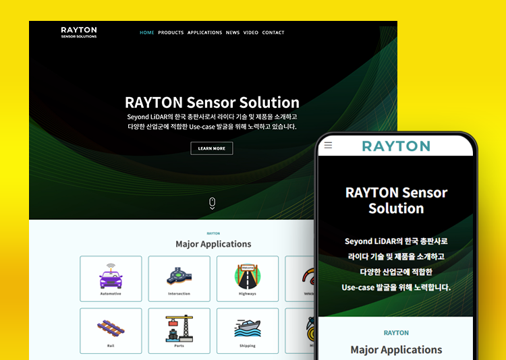
Task: Click the scroll-down mouse icon
Action: tap(212, 203)
